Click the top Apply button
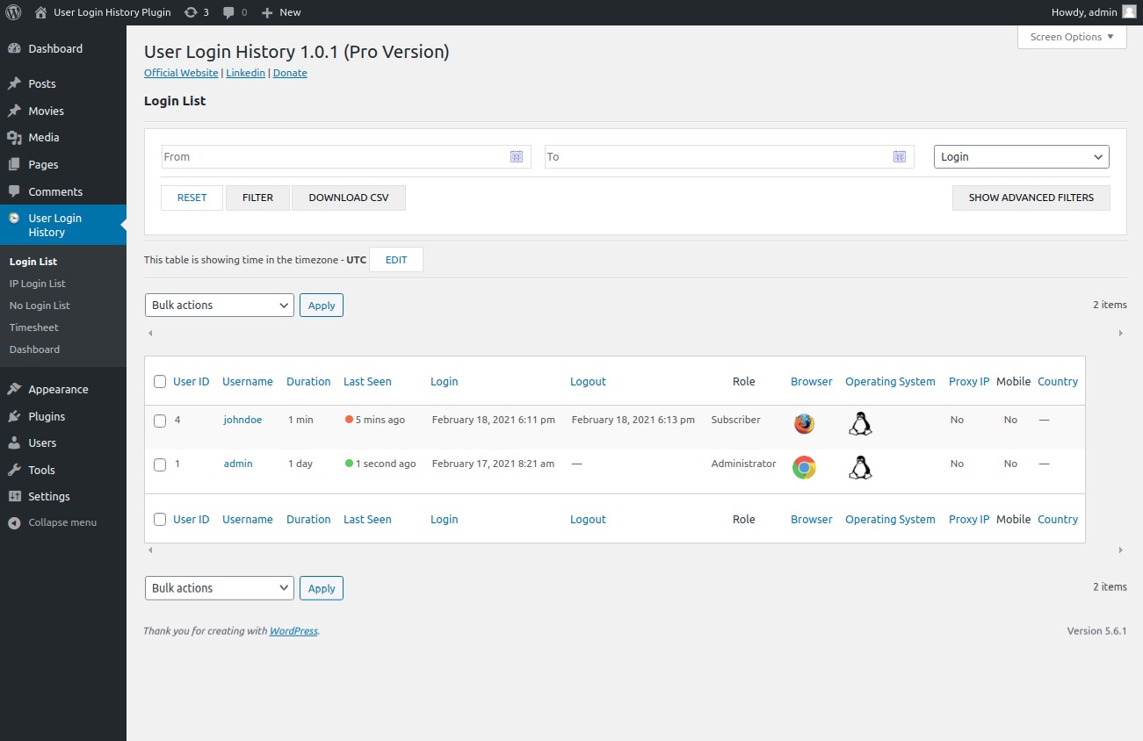The image size is (1143, 741). click(322, 305)
